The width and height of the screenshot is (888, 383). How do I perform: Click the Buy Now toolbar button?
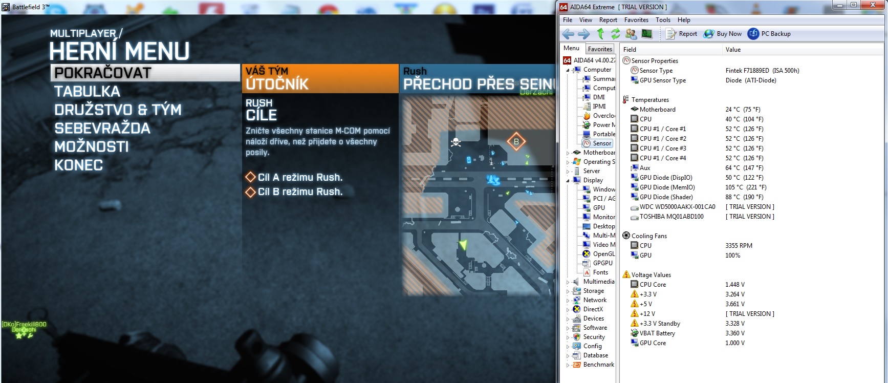[722, 34]
